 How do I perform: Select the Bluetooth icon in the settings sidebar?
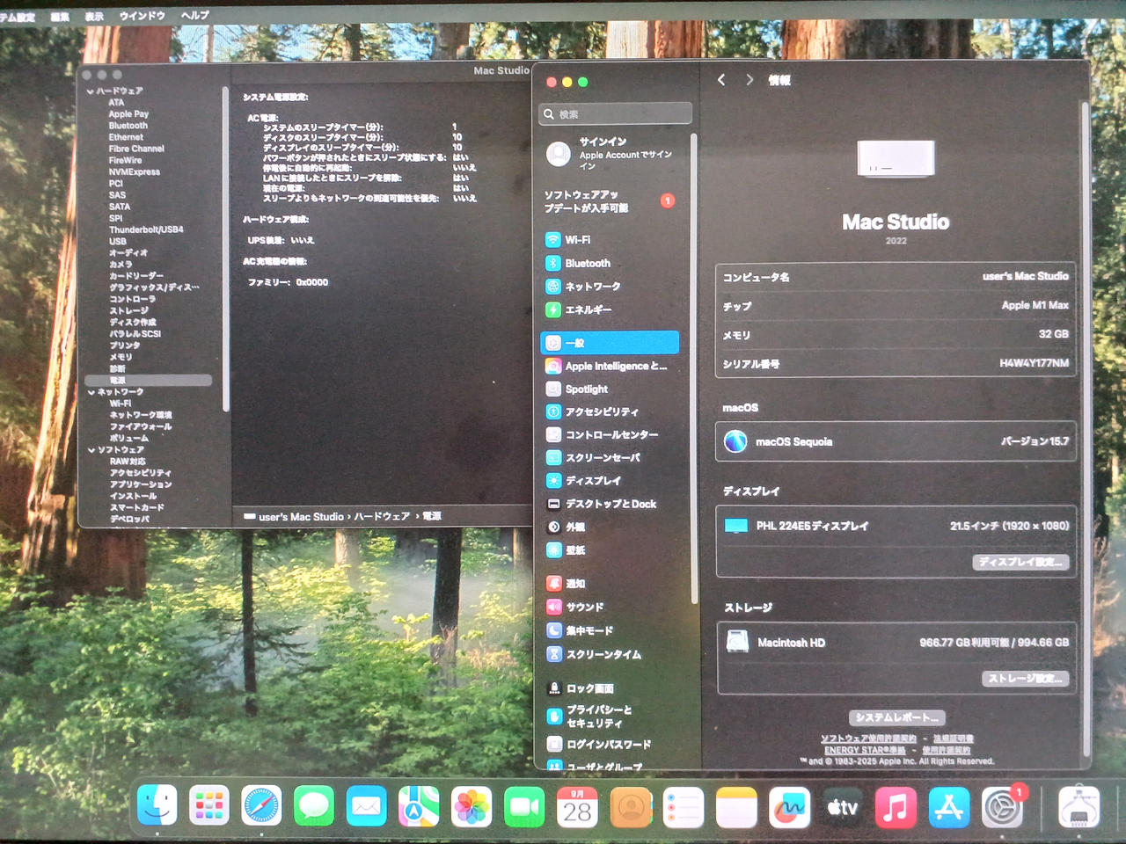(x=553, y=263)
